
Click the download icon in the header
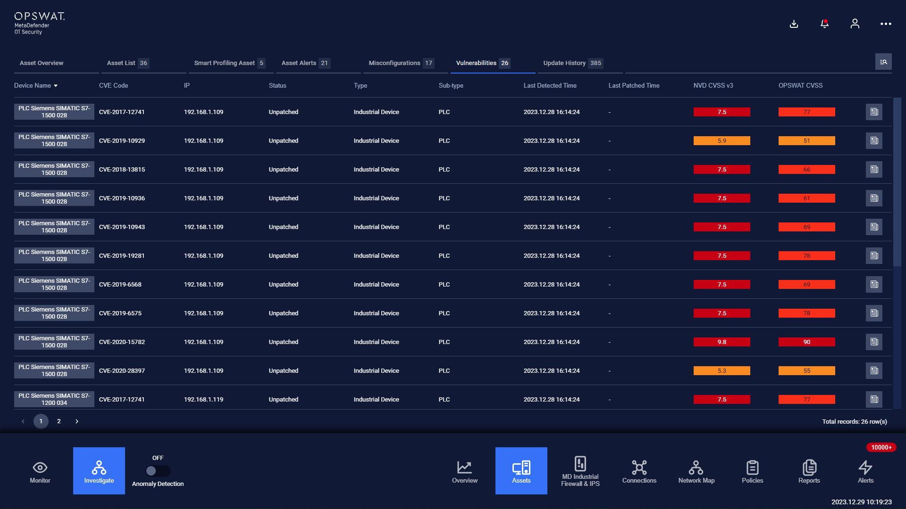[794, 24]
